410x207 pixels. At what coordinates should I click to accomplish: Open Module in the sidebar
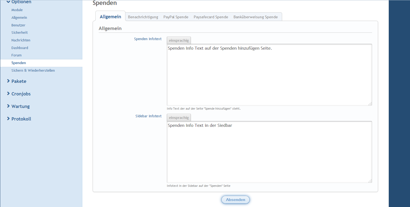point(17,10)
